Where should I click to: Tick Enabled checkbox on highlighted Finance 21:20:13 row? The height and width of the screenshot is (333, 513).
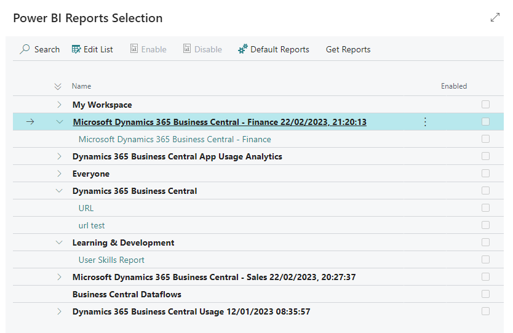(485, 122)
